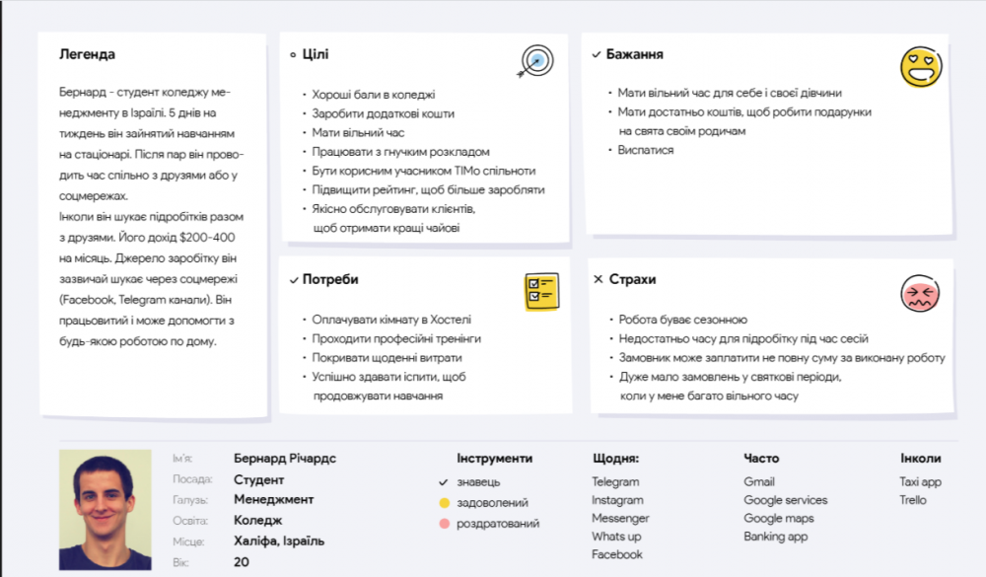The height and width of the screenshot is (577, 986).
Task: Click the checklist icon in Потреби card
Action: tap(541, 291)
